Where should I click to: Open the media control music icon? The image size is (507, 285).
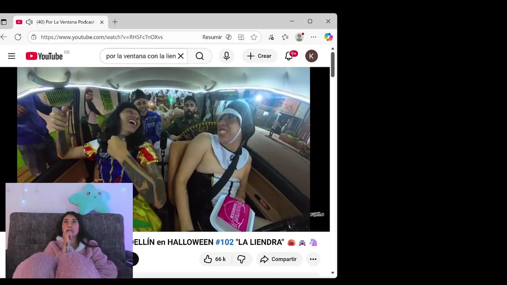pyautogui.click(x=271, y=37)
